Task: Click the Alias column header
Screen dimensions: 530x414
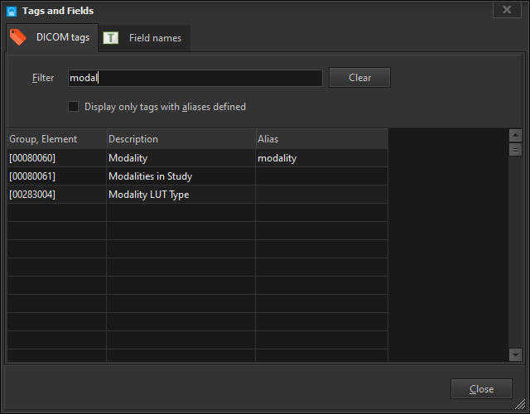Action: (321, 139)
